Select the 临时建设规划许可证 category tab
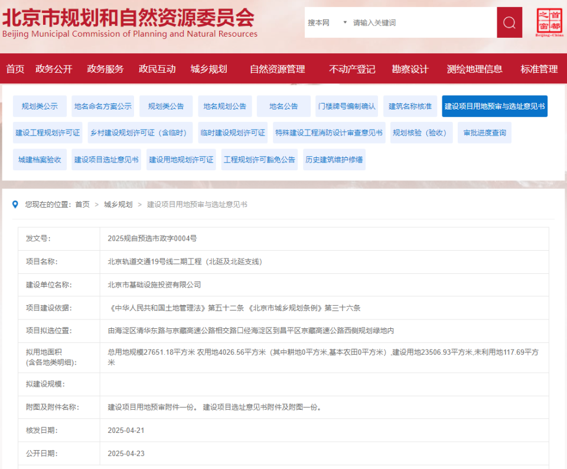Viewport: 567px width, 469px height. [x=233, y=132]
